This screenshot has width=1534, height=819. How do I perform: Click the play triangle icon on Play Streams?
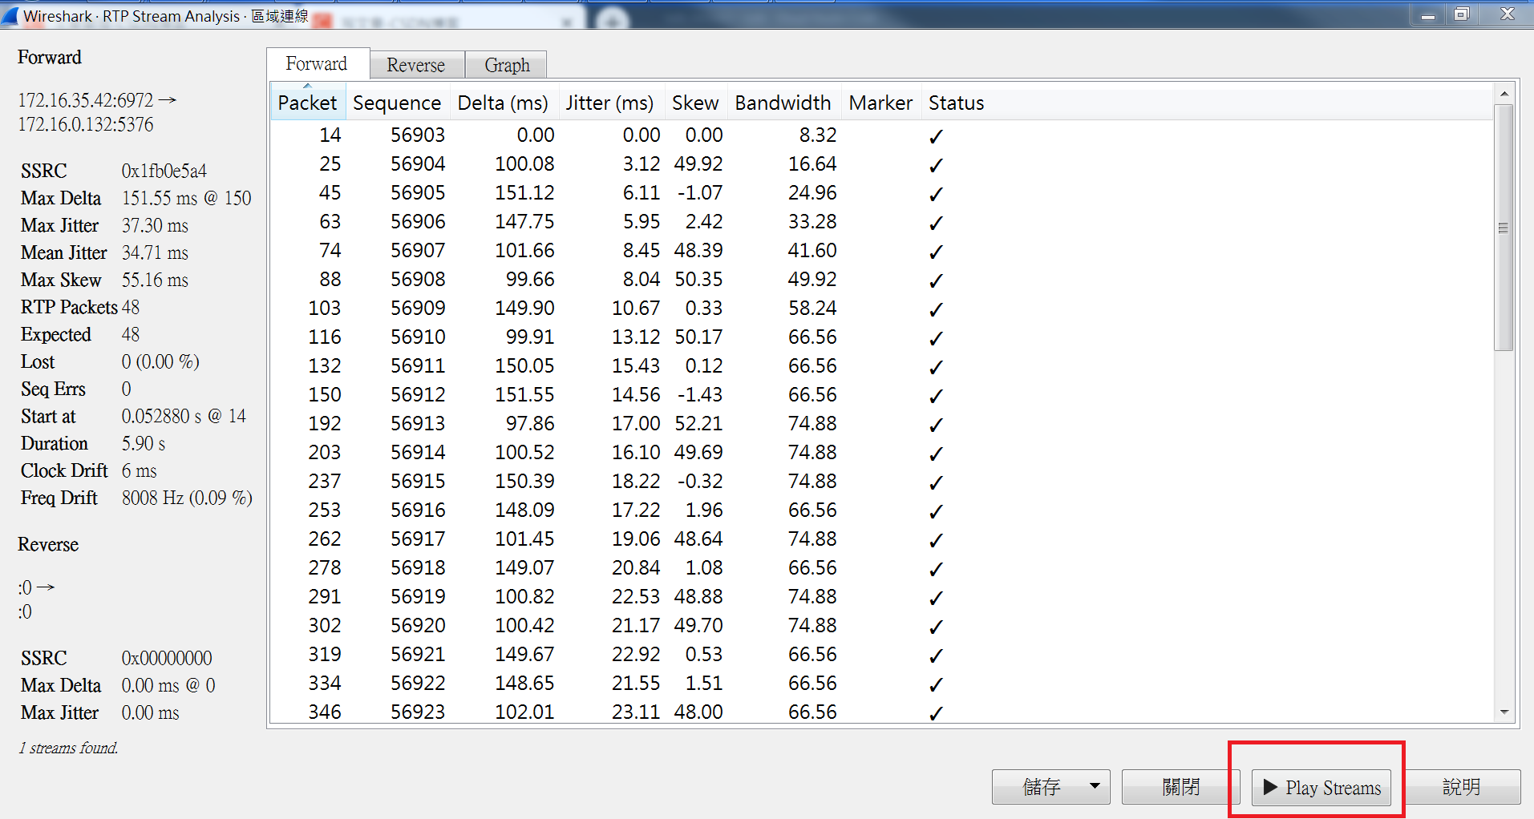coord(1269,788)
